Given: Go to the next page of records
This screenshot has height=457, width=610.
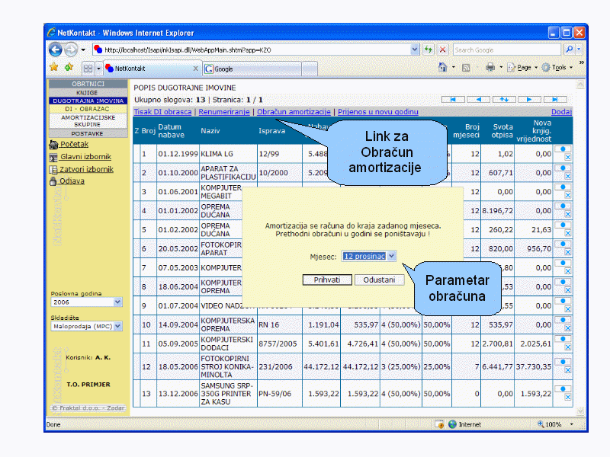Looking at the screenshot, I should (x=529, y=100).
